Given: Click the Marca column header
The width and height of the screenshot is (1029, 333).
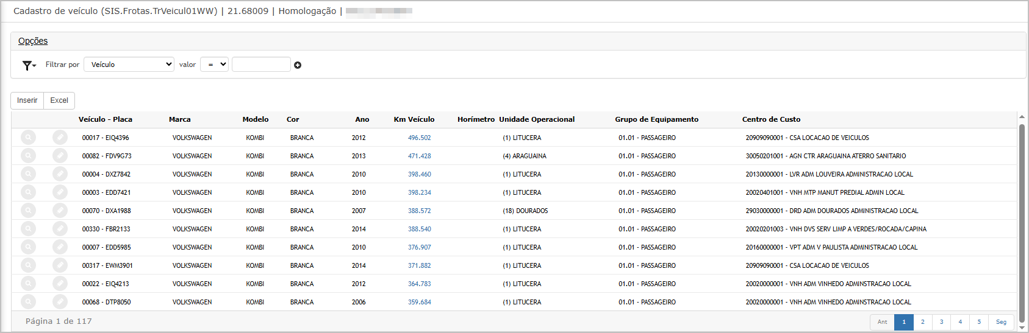Looking at the screenshot, I should coord(180,119).
